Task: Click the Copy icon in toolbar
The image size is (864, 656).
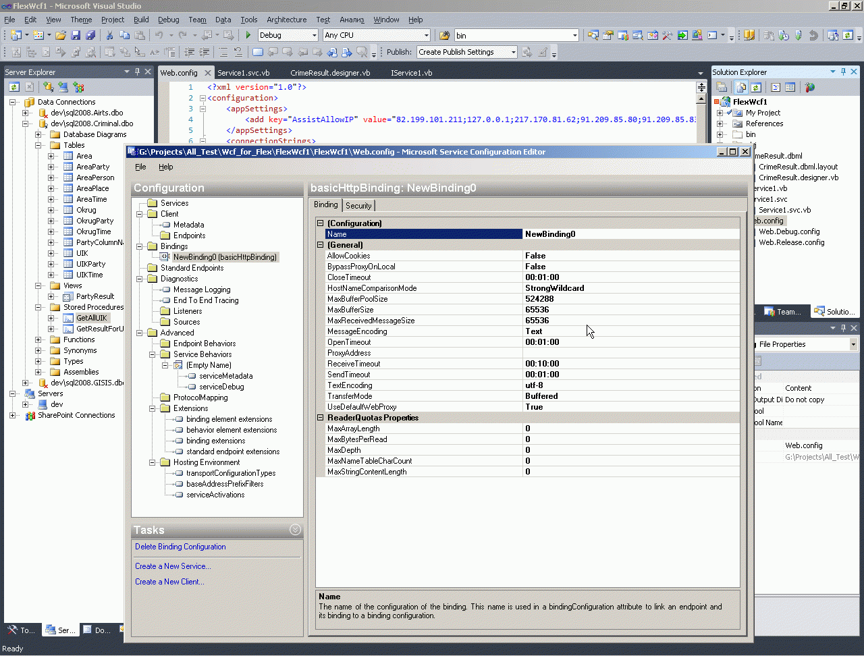Action: point(124,35)
